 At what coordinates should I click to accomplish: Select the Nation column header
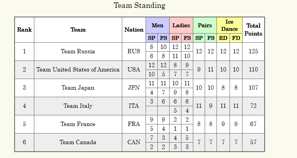(134, 30)
